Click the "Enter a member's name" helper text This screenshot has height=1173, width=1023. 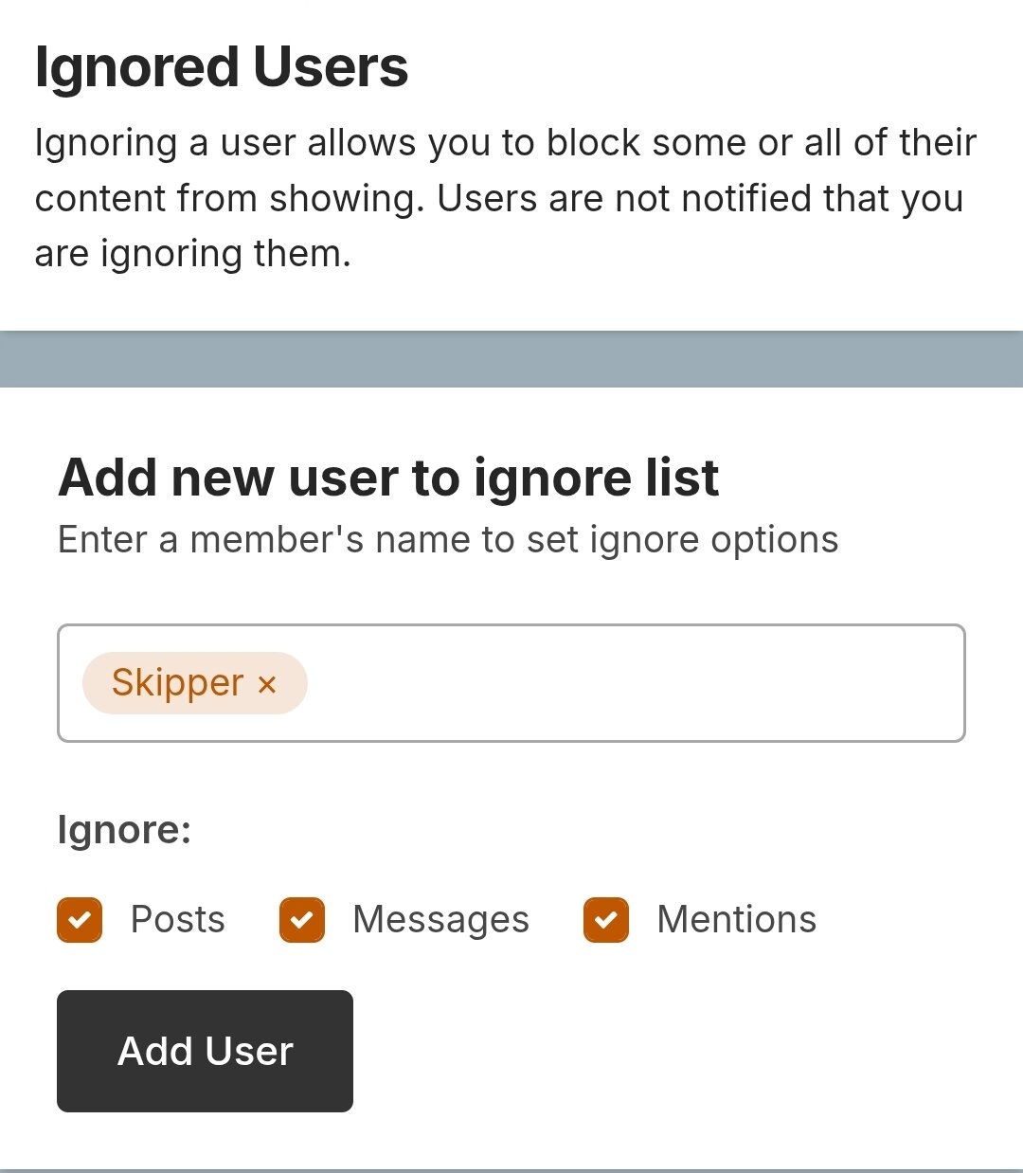[448, 540]
